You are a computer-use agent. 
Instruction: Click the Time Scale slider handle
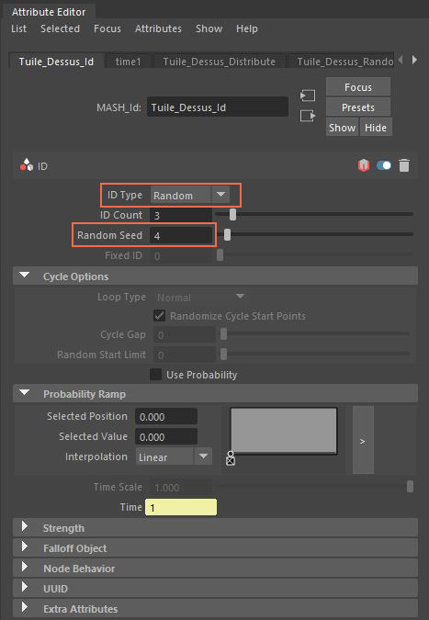tap(410, 486)
